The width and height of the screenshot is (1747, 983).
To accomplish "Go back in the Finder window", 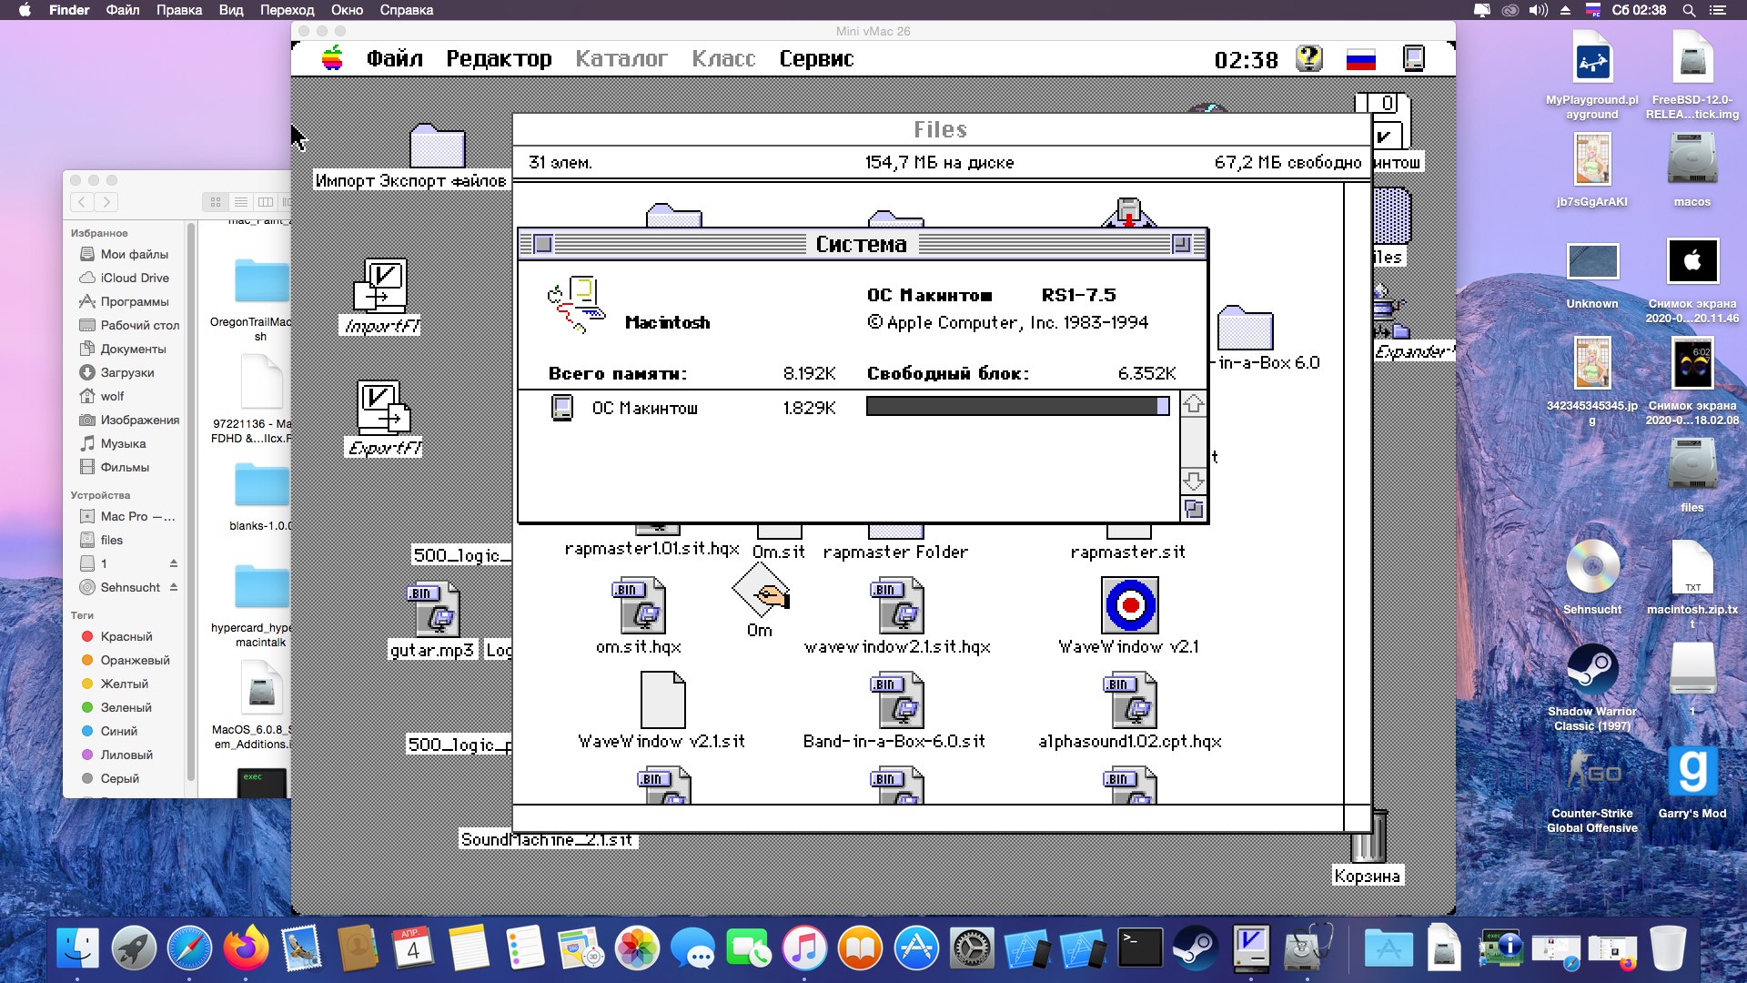I will tap(82, 202).
